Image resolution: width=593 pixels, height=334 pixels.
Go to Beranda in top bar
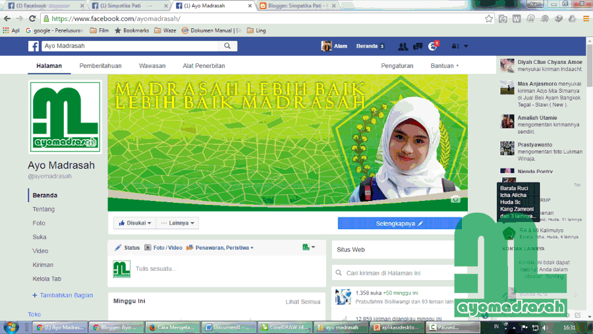coord(367,46)
